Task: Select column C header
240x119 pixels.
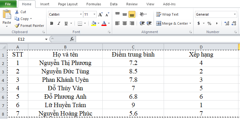Action: (x=133, y=47)
